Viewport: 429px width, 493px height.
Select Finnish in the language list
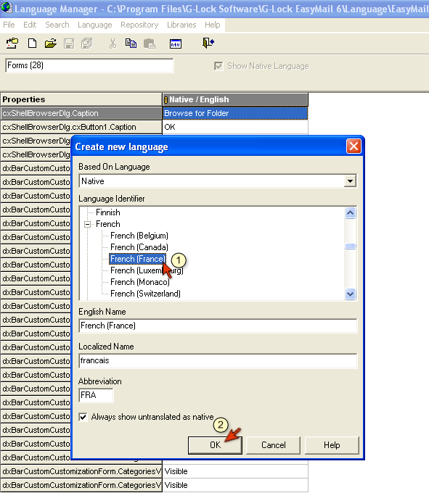tap(108, 212)
